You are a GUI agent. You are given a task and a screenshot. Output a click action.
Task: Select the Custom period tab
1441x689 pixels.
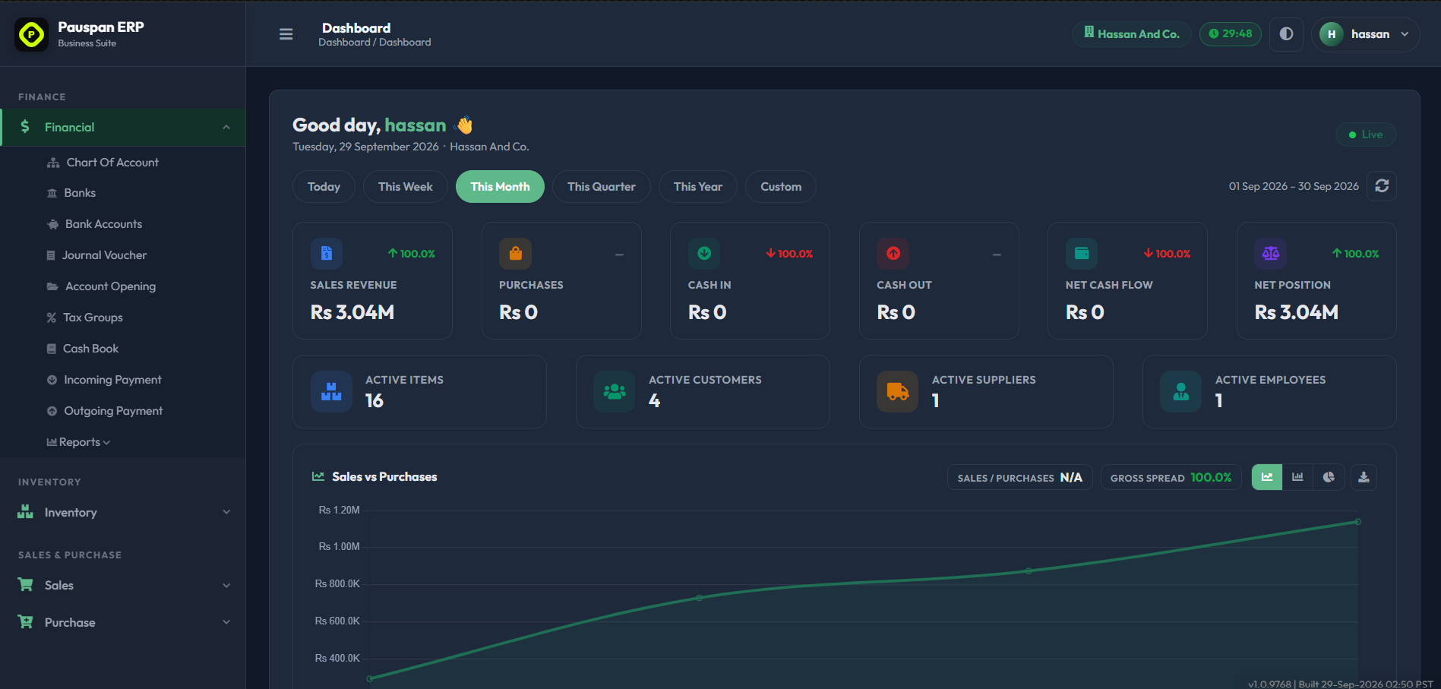(x=781, y=187)
